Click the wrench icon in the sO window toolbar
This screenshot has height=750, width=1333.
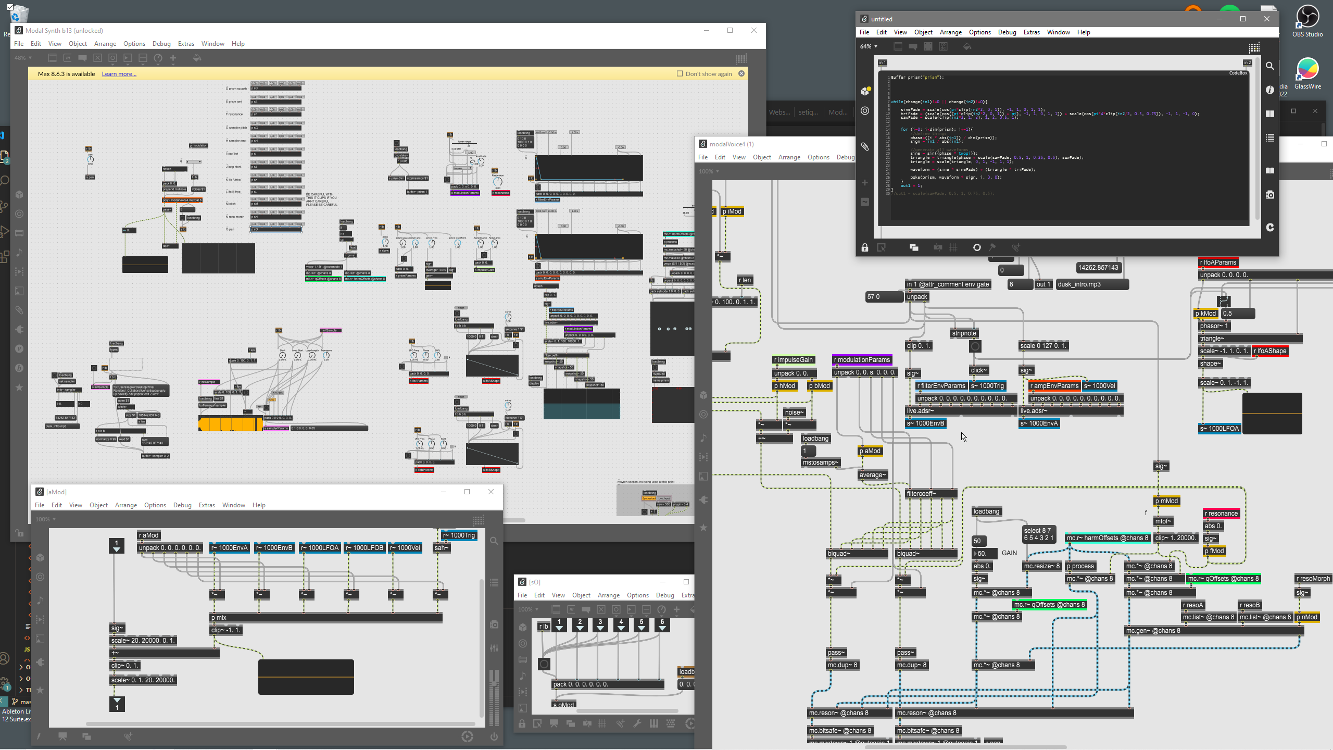tap(637, 723)
